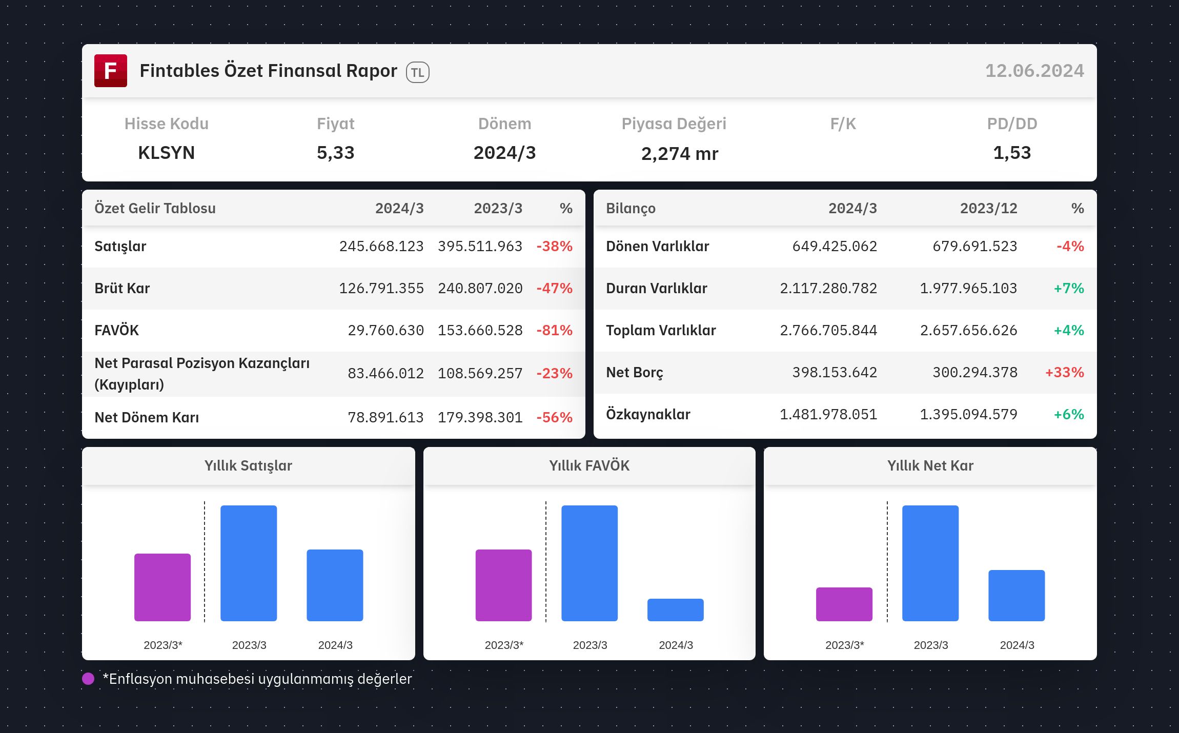Click the Enflasyon muhasebesi uygulanmamış değerler footnote
This screenshot has width=1179, height=733.
pyautogui.click(x=257, y=679)
